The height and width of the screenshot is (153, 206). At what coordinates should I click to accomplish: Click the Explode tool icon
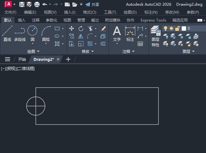[x=103, y=36]
